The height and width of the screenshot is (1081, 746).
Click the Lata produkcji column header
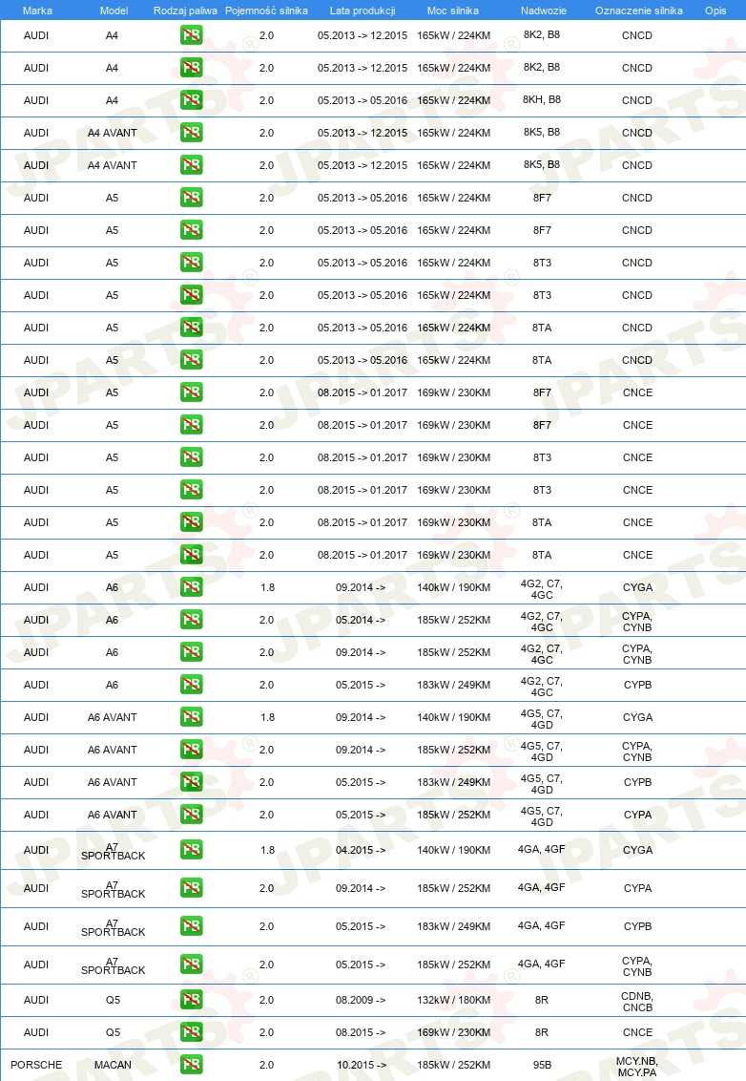pyautogui.click(x=363, y=11)
